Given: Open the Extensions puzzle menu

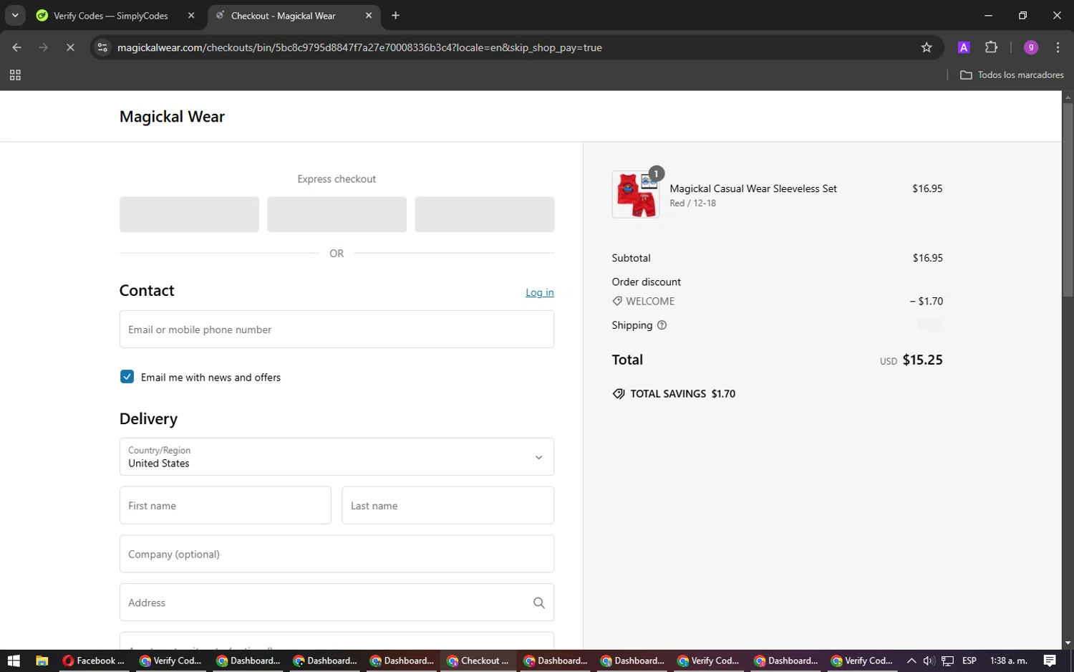Looking at the screenshot, I should click(x=991, y=47).
